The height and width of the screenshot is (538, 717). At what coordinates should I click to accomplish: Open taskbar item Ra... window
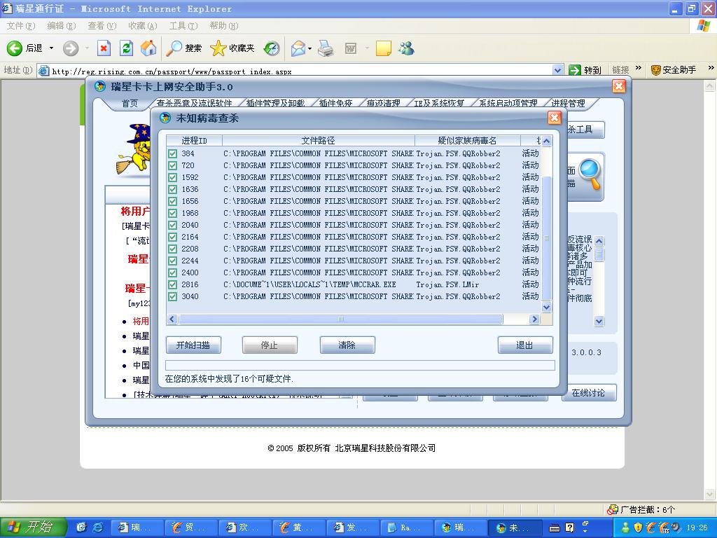(x=407, y=527)
